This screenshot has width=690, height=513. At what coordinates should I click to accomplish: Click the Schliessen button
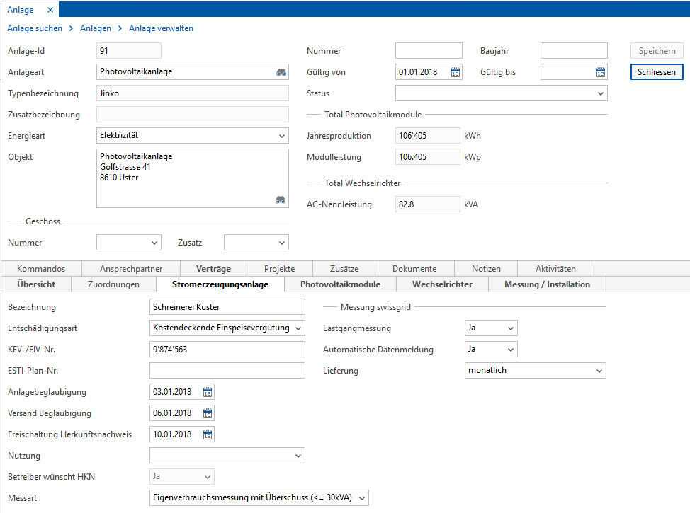657,72
